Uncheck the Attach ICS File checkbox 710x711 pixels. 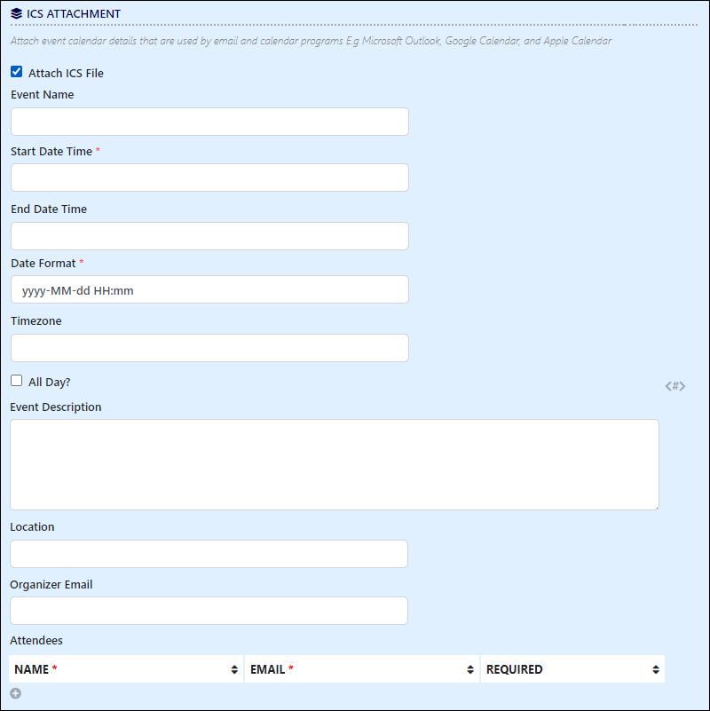click(17, 72)
